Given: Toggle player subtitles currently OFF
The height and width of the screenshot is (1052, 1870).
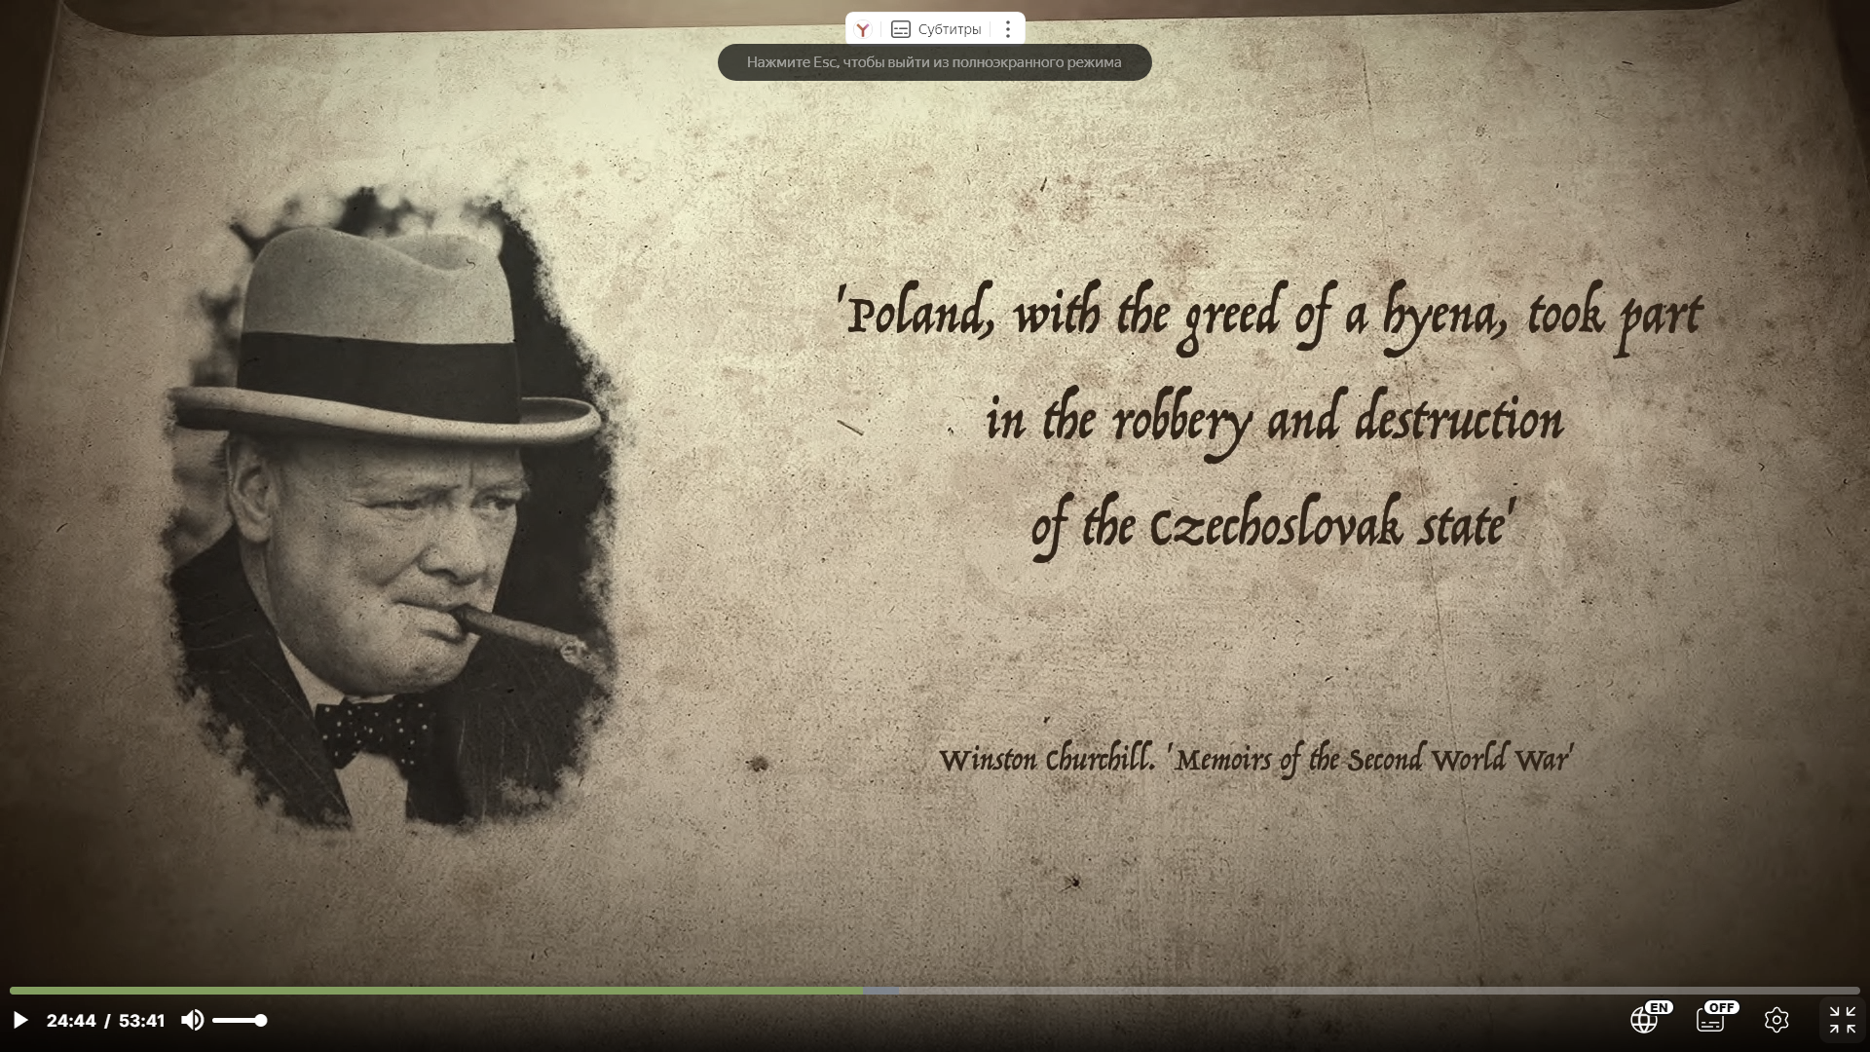Looking at the screenshot, I should [x=1711, y=1020].
